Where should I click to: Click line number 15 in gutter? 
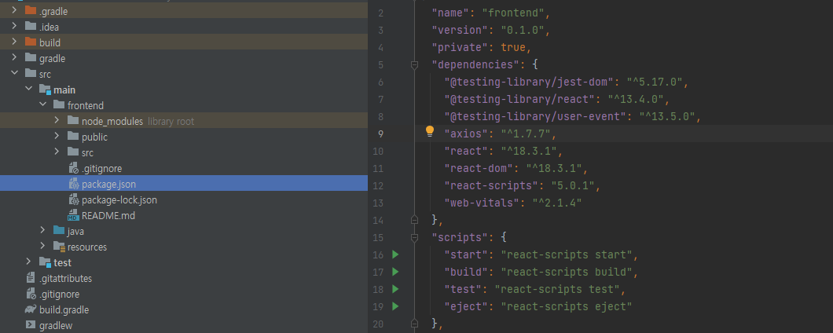(x=378, y=237)
